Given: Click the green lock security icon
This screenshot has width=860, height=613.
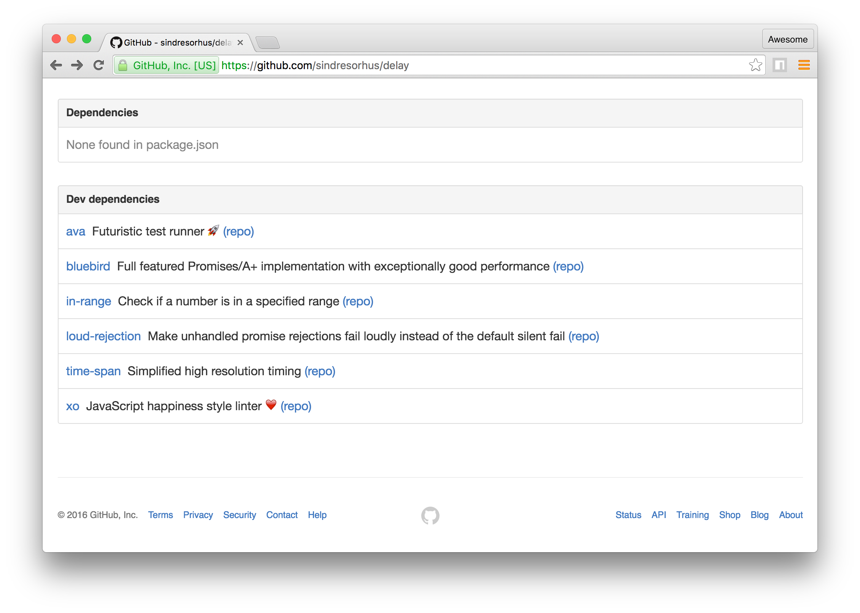Looking at the screenshot, I should (123, 66).
